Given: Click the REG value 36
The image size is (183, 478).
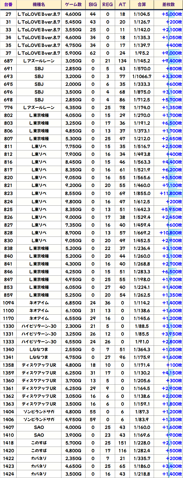Looking at the screenshot, I should coord(108,303).
